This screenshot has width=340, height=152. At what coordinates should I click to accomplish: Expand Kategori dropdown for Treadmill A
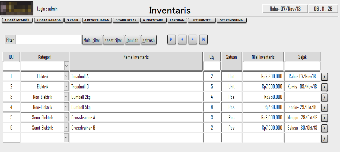(66, 77)
